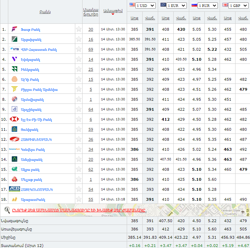Open the bank name link in row 17
Image resolution: width=250 pixels, height=248 pixels.
[37, 190]
